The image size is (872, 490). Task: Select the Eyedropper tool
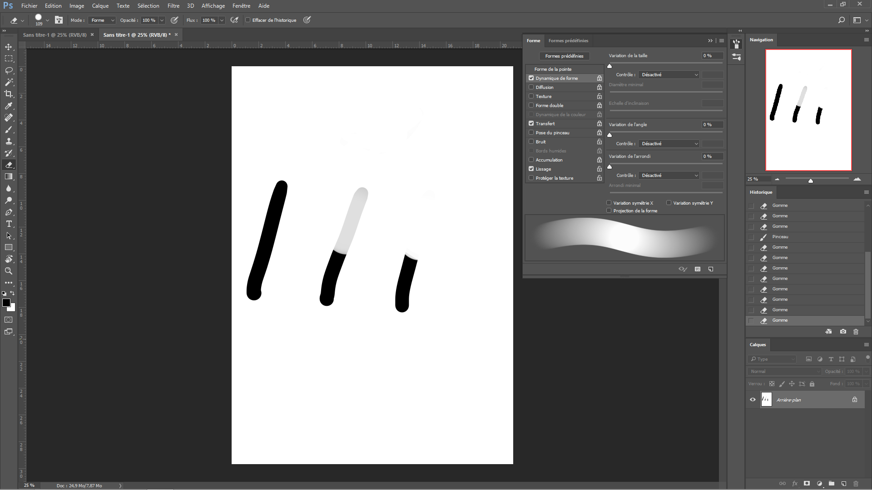click(9, 106)
